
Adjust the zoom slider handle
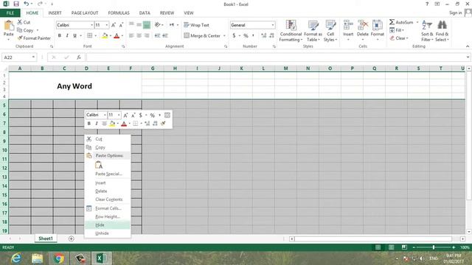point(434,247)
